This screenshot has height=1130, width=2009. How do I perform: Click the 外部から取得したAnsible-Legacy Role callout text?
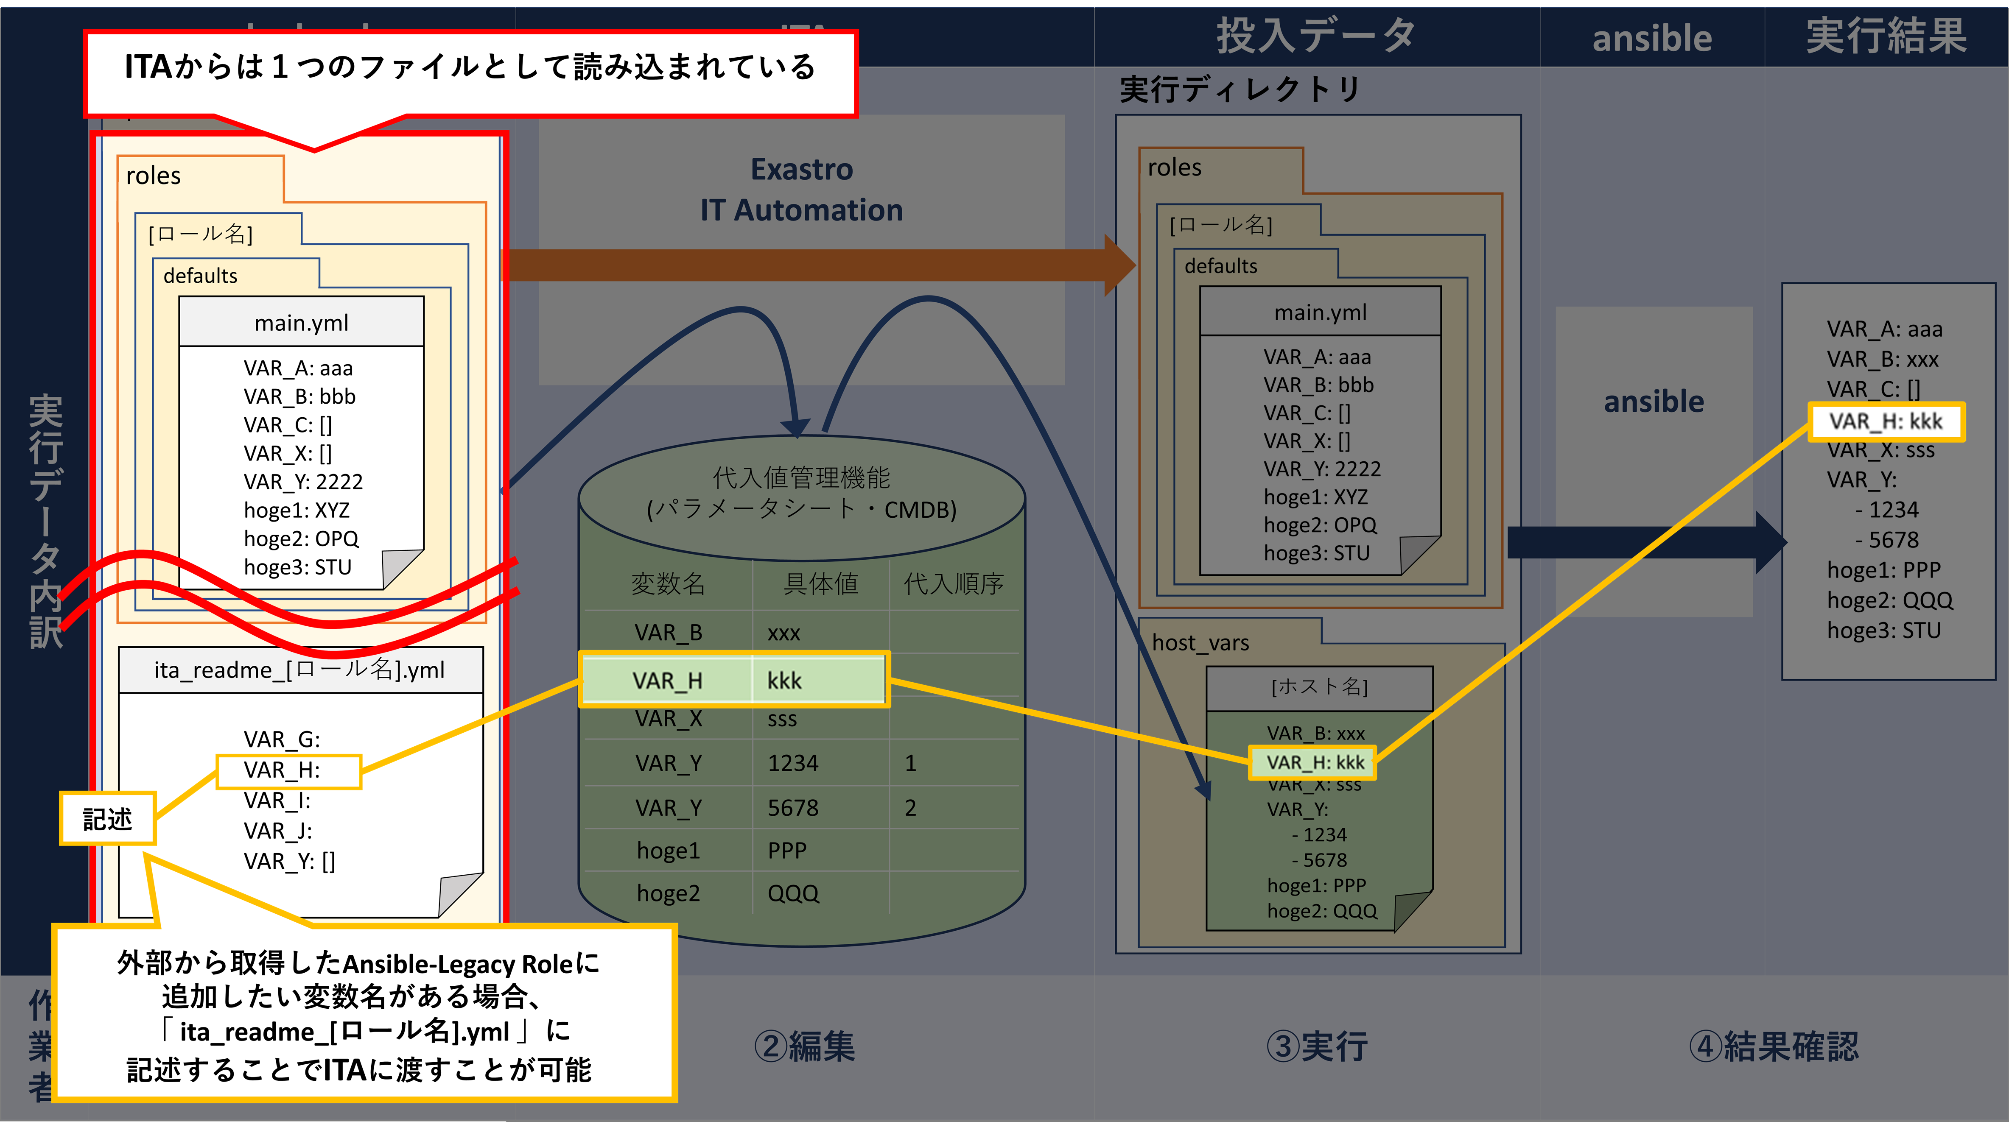pyautogui.click(x=359, y=1016)
